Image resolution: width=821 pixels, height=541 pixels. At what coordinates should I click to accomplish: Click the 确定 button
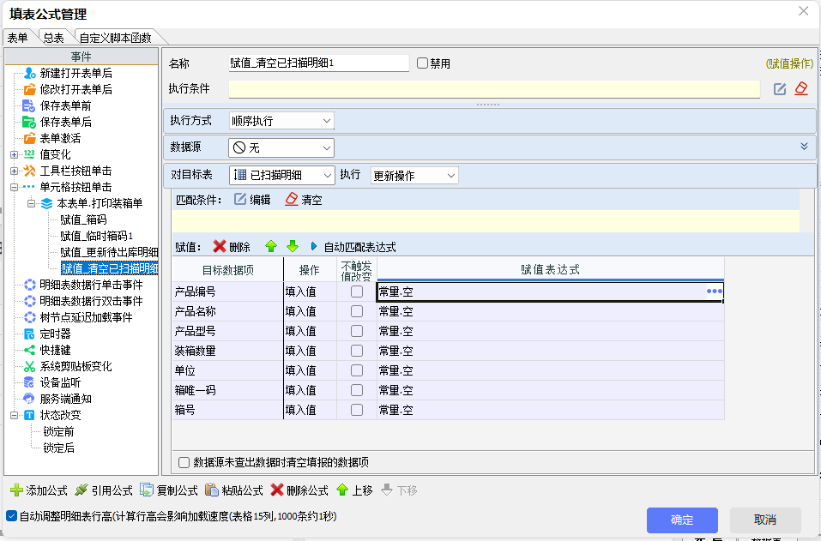[x=682, y=520]
